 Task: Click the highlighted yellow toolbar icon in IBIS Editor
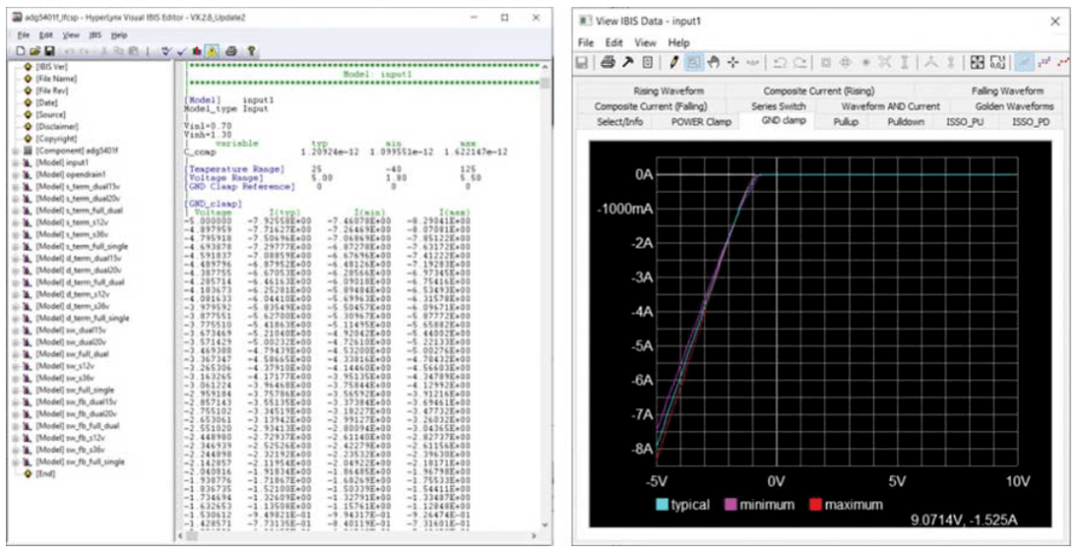click(212, 51)
